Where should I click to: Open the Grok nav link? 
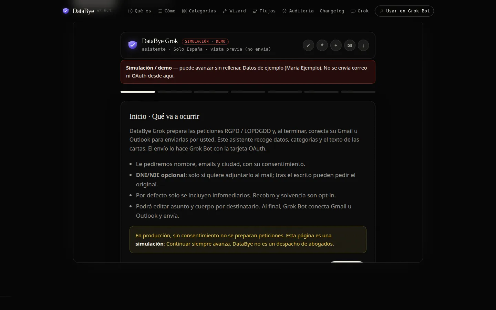[360, 11]
